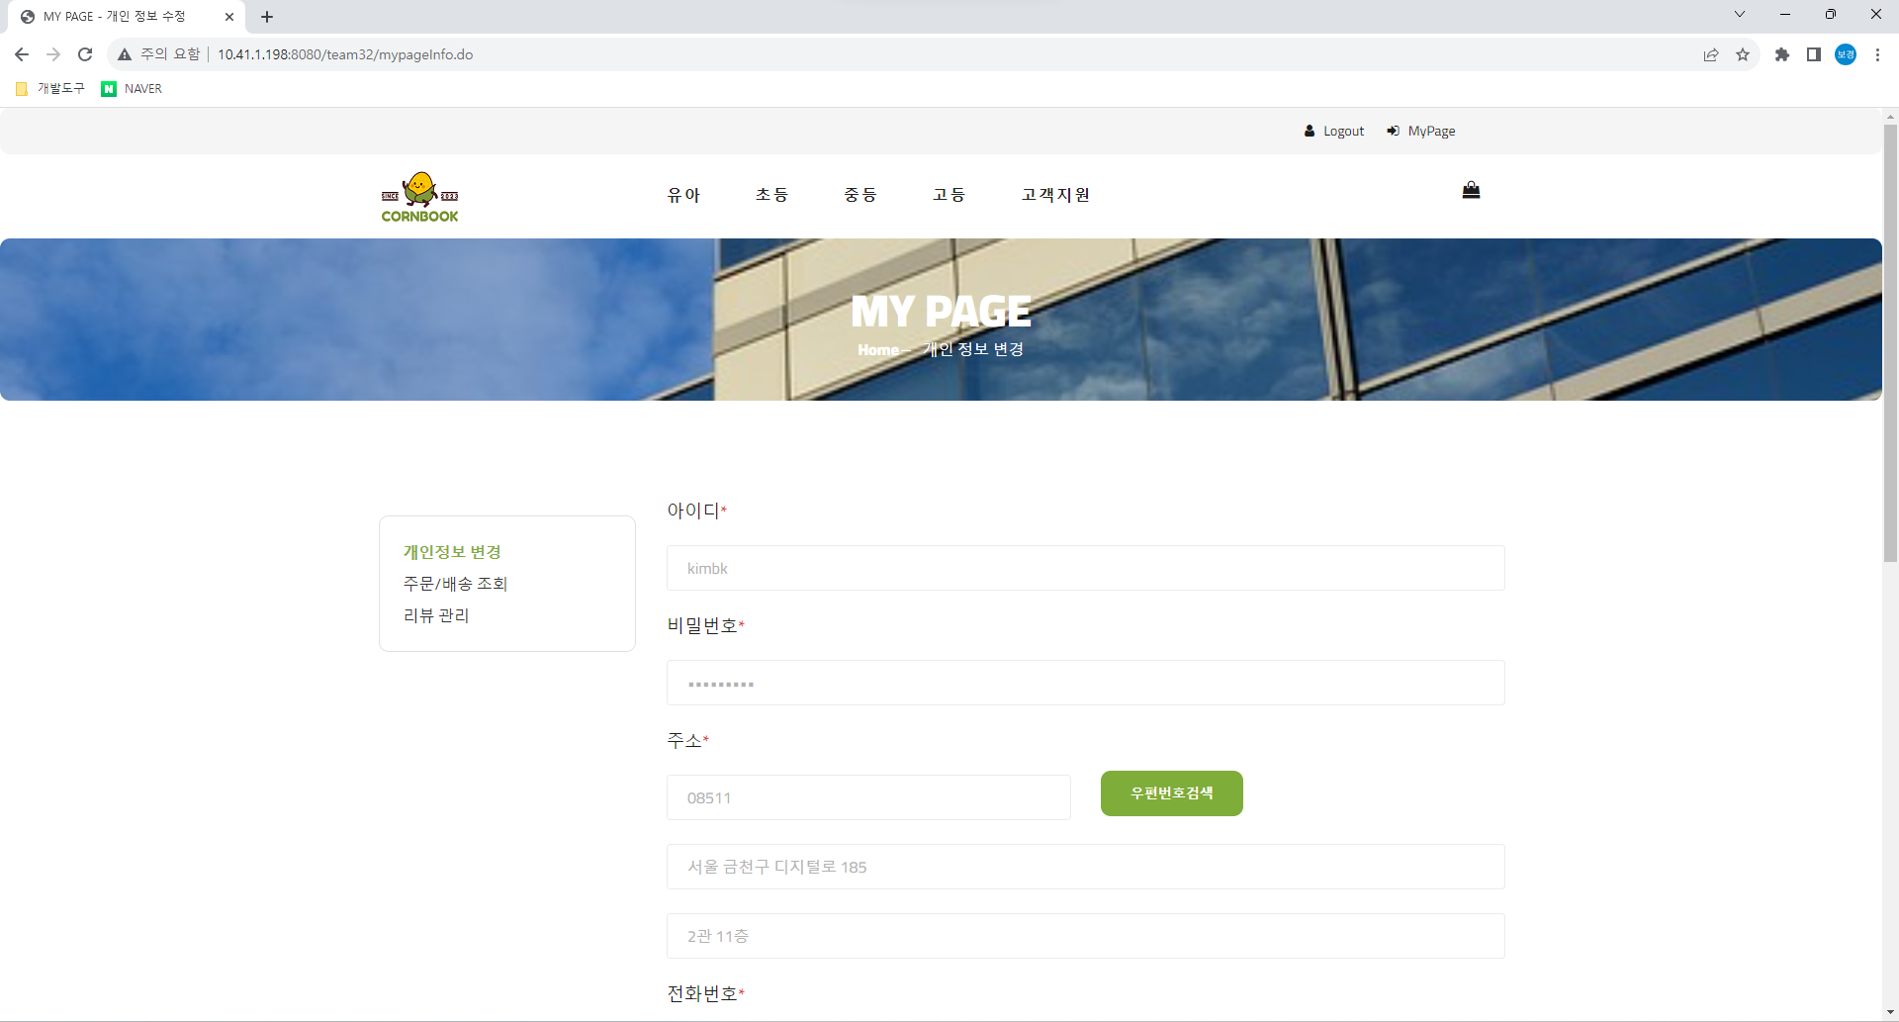The image size is (1899, 1022).
Task: Bookmark this page with the star icon
Action: pos(1744,54)
